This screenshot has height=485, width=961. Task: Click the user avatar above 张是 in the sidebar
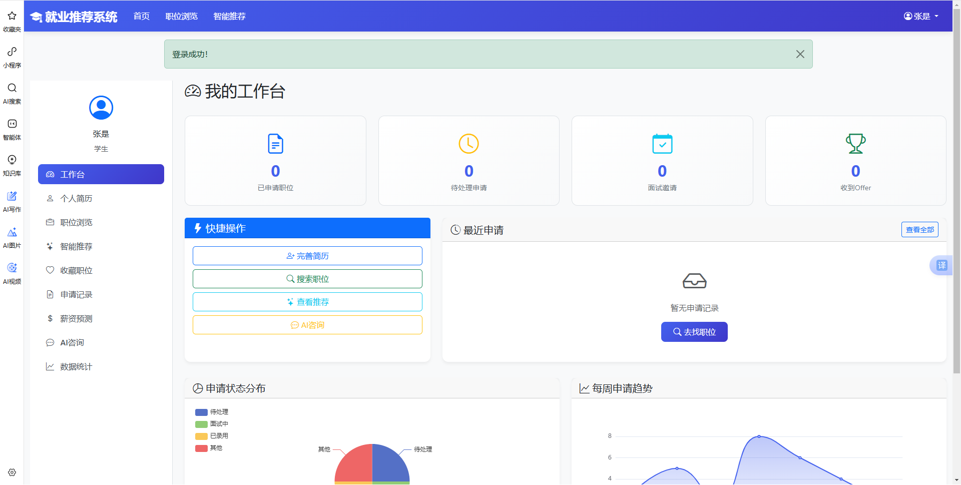(101, 107)
